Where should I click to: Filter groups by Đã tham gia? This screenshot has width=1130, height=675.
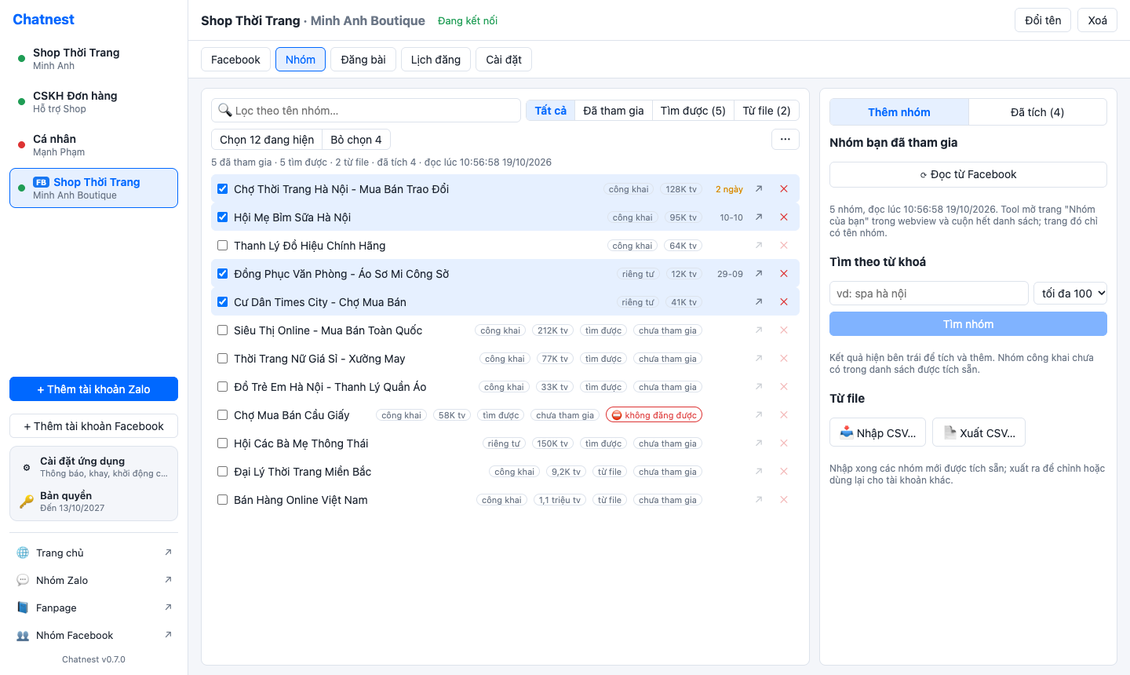point(614,111)
